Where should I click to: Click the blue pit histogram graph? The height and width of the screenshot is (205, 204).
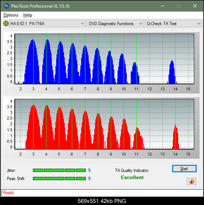click(105, 59)
